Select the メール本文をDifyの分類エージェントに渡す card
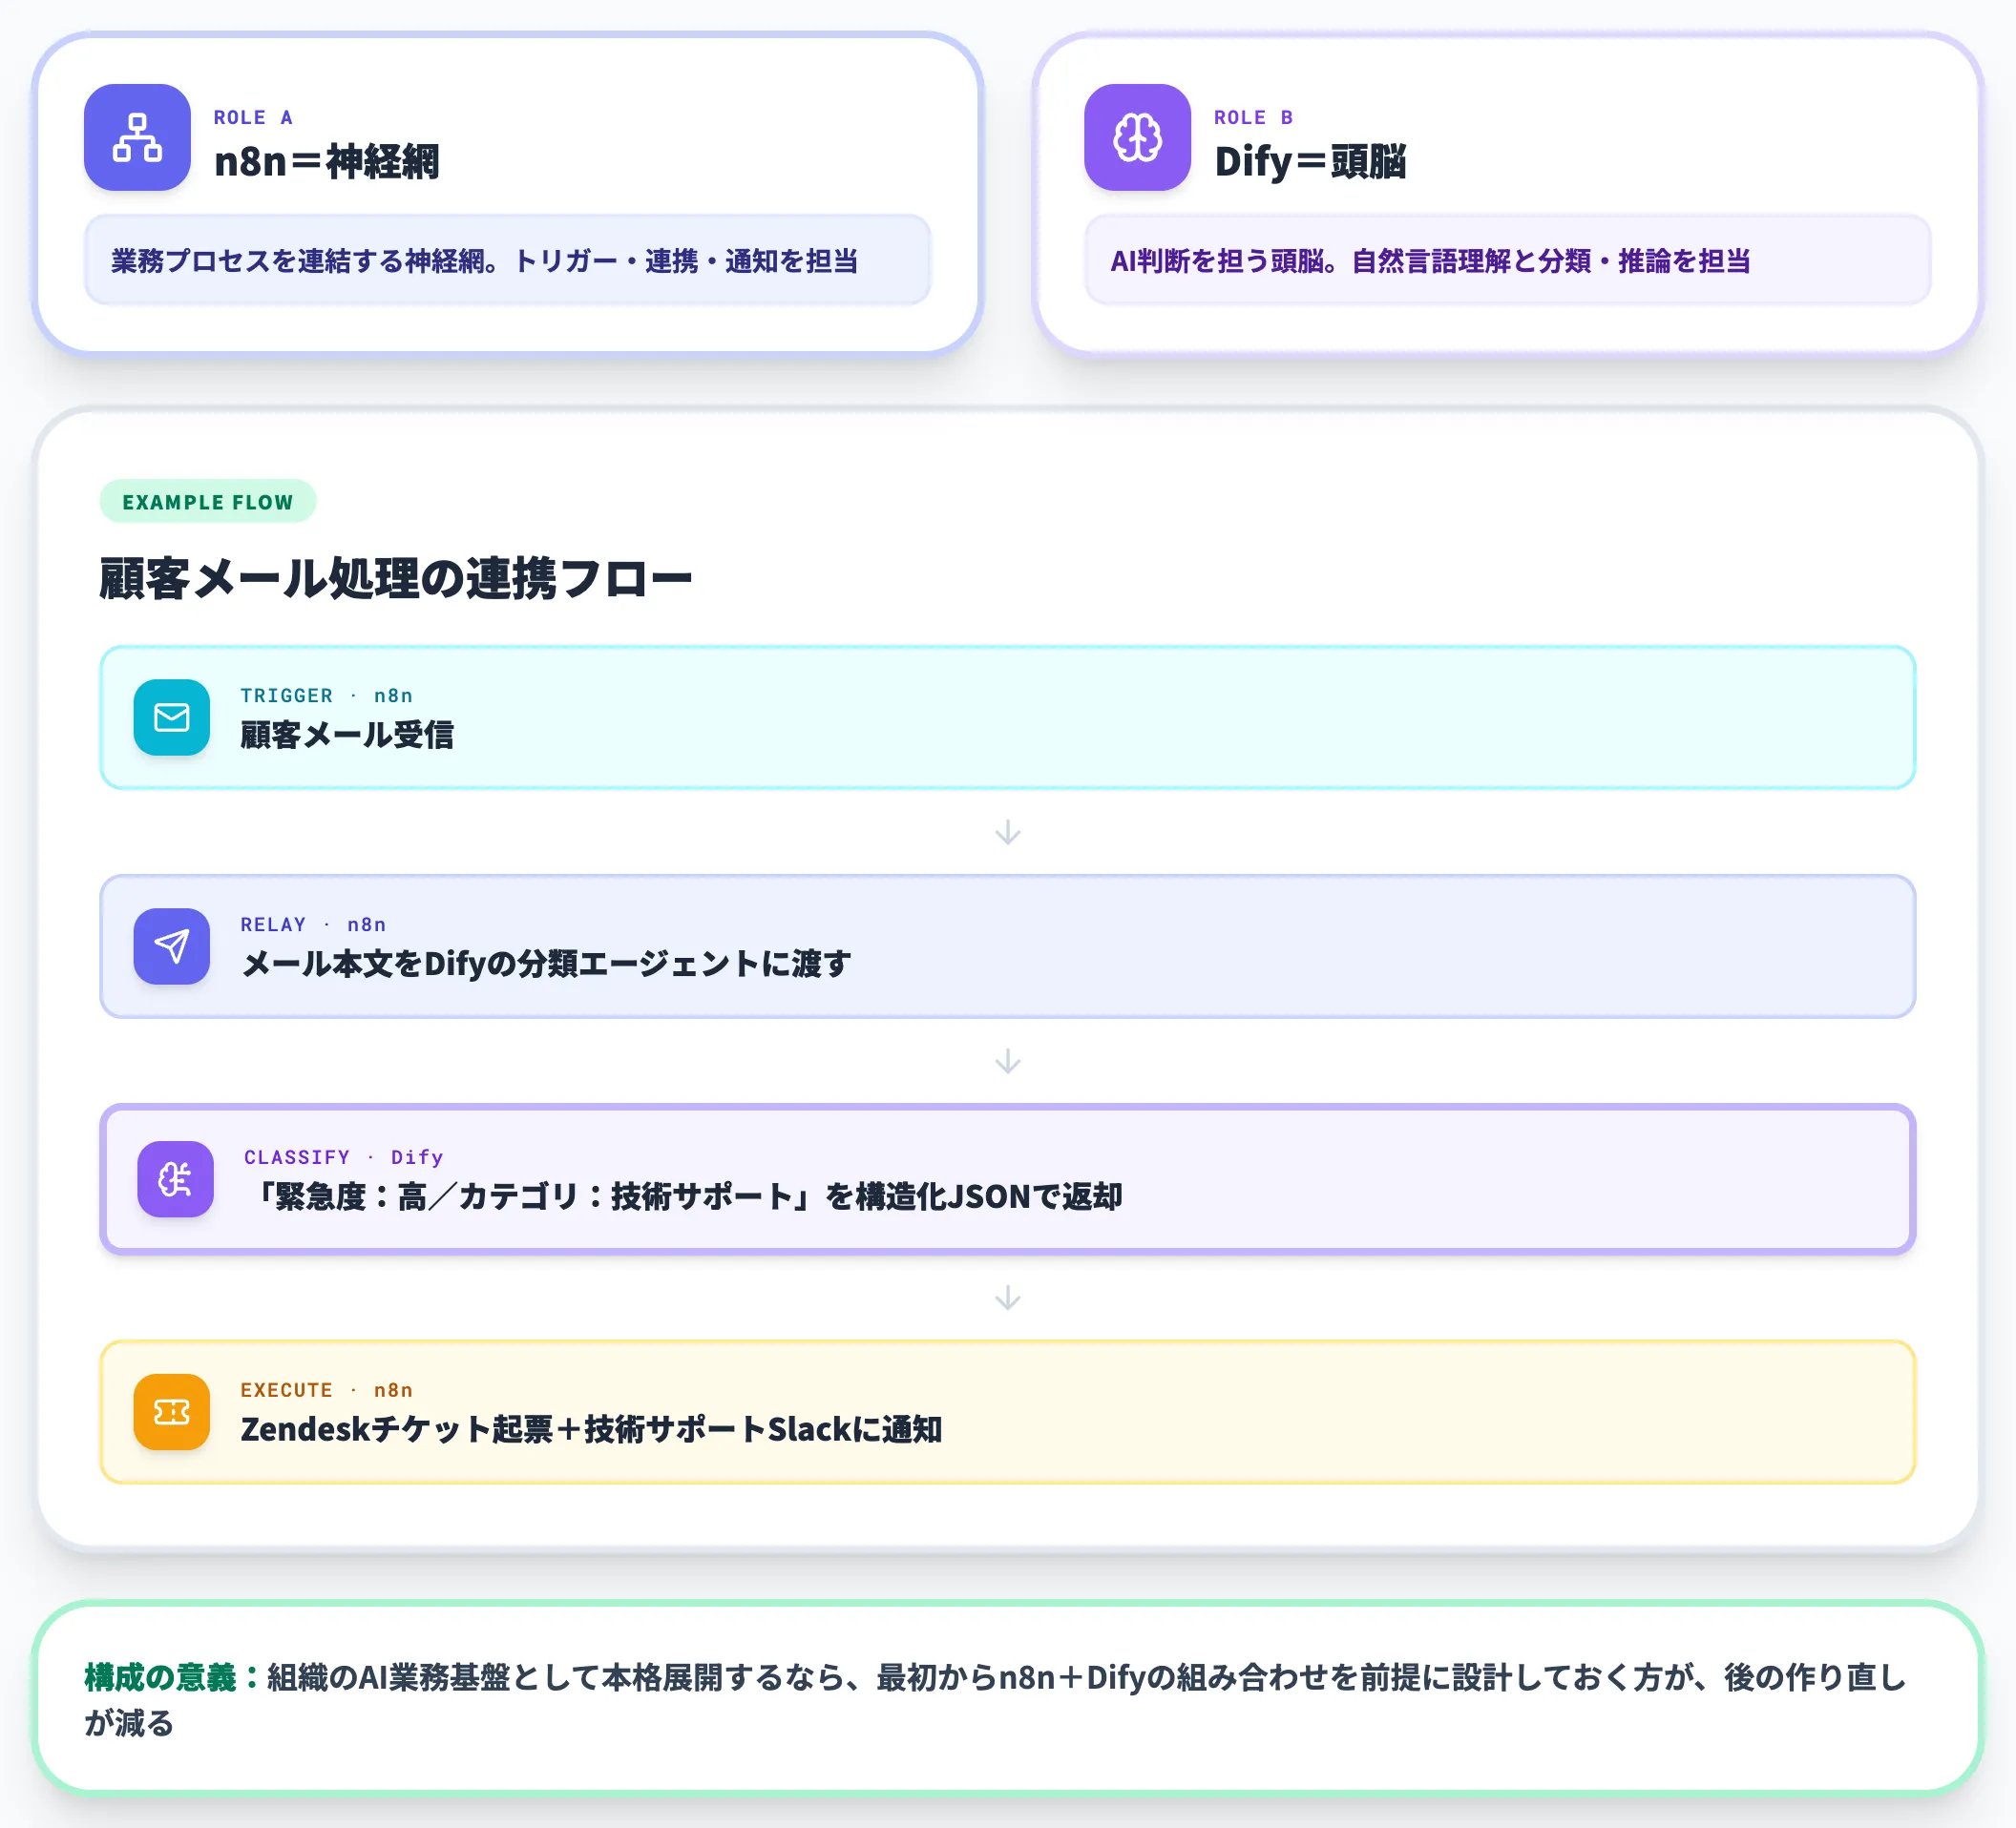The width and height of the screenshot is (2016, 1828). pyautogui.click(x=1008, y=946)
